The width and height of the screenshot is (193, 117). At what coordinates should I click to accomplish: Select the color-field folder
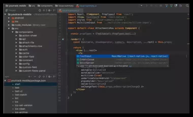tap(27, 57)
